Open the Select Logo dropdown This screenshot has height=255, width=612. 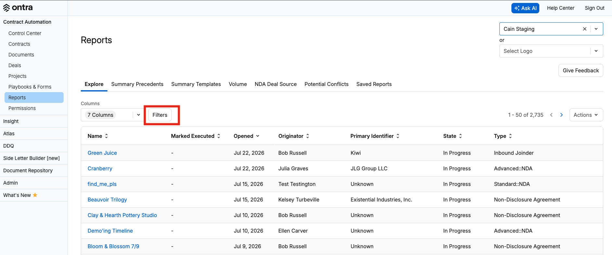click(x=551, y=51)
